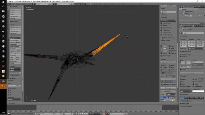Open the Maximum Draw Type Wire dropdown
This screenshot has height=115, width=205.
[186, 91]
